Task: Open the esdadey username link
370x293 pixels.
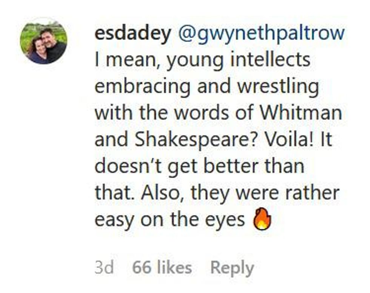Action: [132, 34]
